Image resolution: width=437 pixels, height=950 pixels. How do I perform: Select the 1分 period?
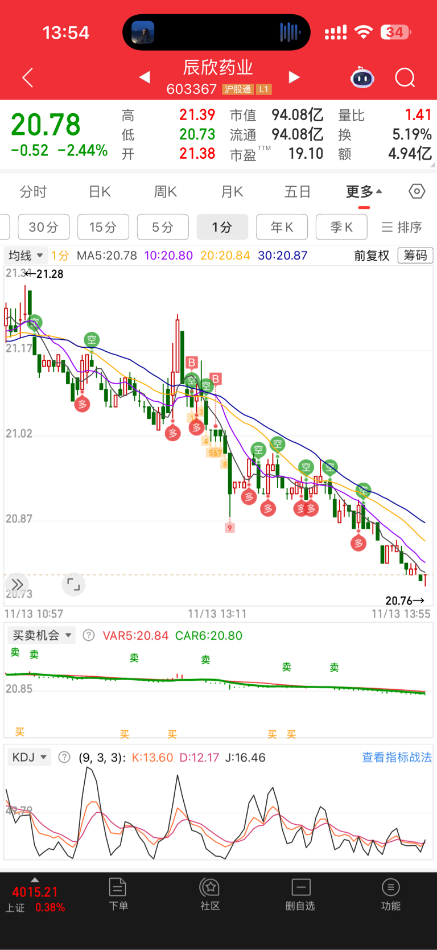[222, 227]
